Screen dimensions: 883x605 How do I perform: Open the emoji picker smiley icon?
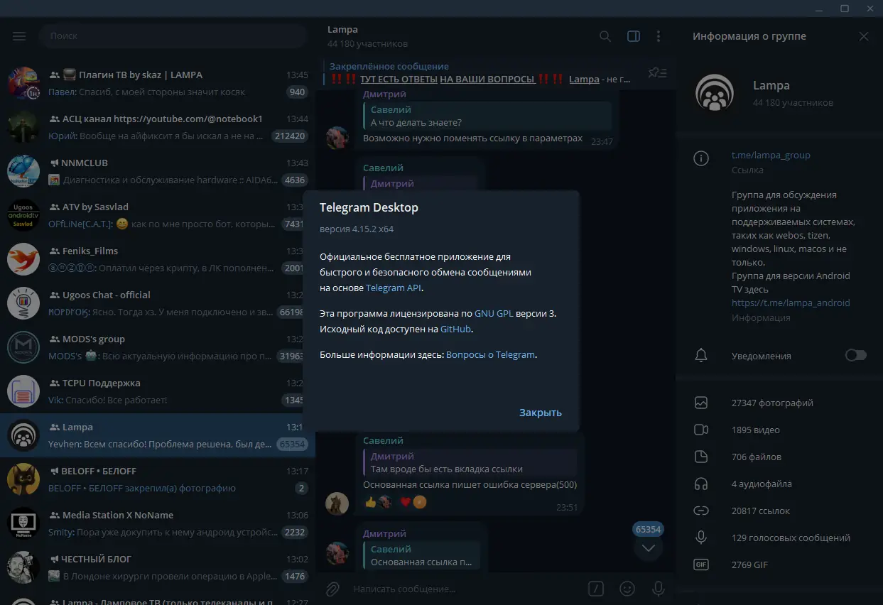627,589
